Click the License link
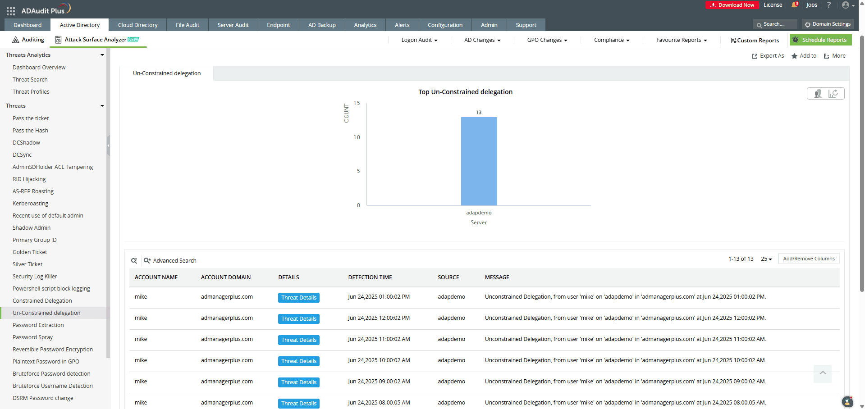Image resolution: width=865 pixels, height=409 pixels. click(773, 5)
